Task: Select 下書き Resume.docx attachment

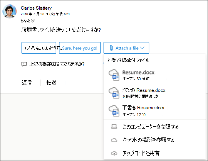Action: coord(154,111)
